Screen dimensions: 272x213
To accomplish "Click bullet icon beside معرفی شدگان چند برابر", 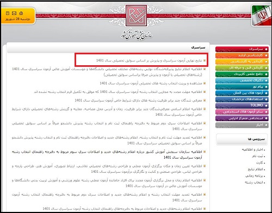I will tap(205, 101).
